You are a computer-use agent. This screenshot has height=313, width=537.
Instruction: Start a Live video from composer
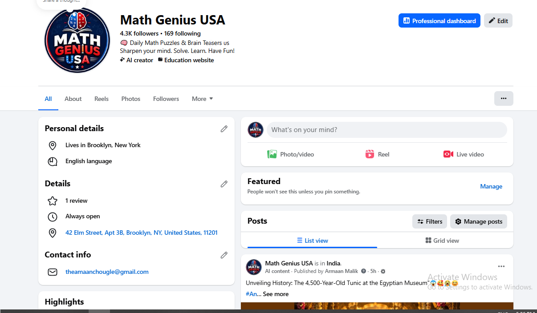tap(464, 154)
